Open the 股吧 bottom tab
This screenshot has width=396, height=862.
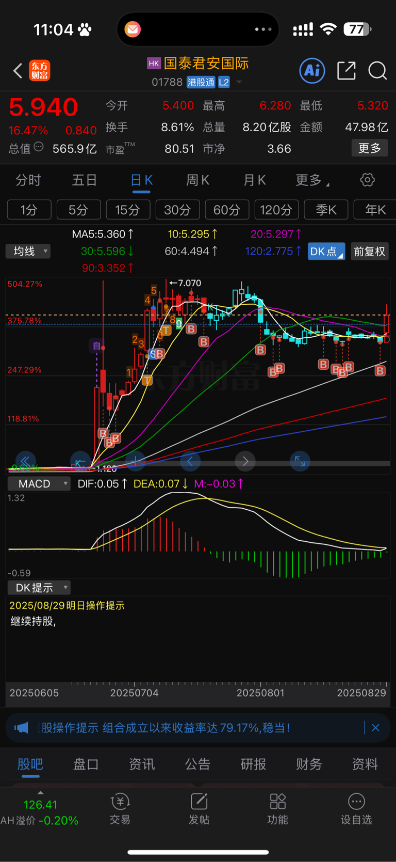pos(30,764)
